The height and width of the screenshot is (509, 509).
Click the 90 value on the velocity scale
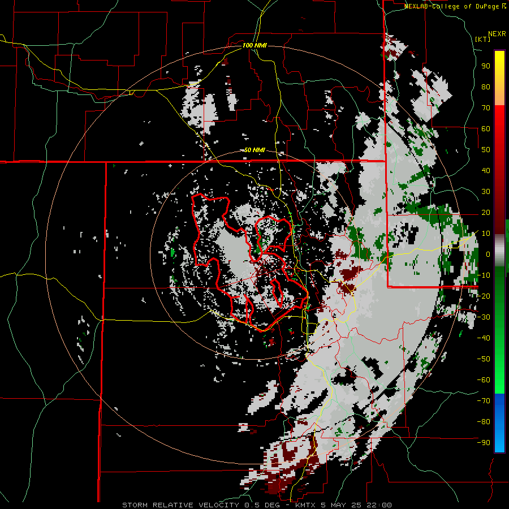coord(486,66)
